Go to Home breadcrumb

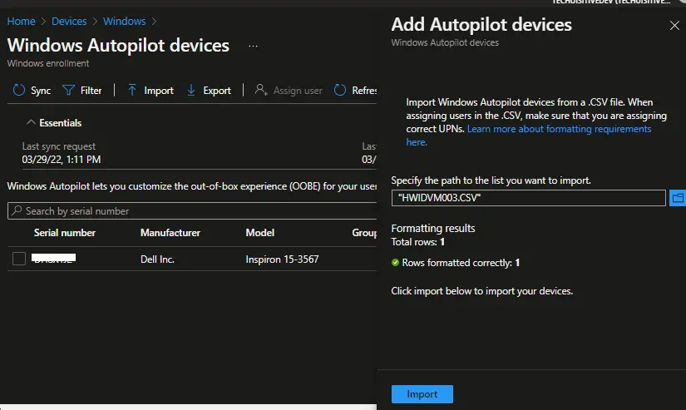[x=21, y=21]
